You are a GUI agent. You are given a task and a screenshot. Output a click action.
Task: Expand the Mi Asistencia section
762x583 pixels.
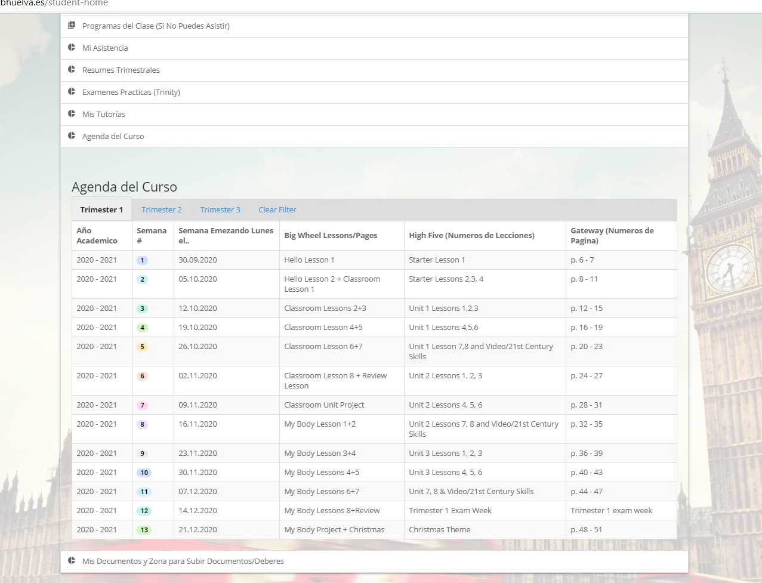(374, 48)
